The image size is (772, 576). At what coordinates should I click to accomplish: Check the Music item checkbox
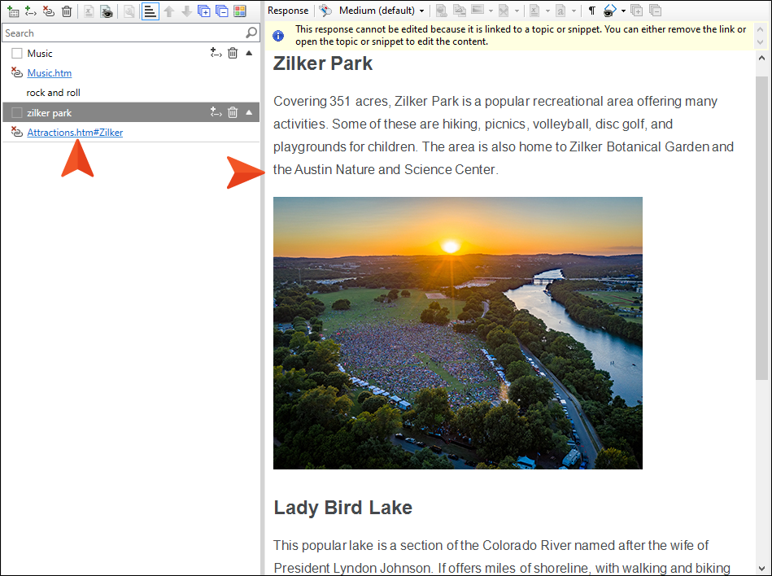17,53
